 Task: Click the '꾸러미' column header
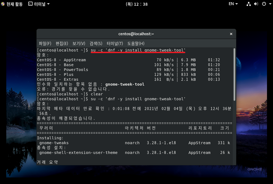(46, 128)
